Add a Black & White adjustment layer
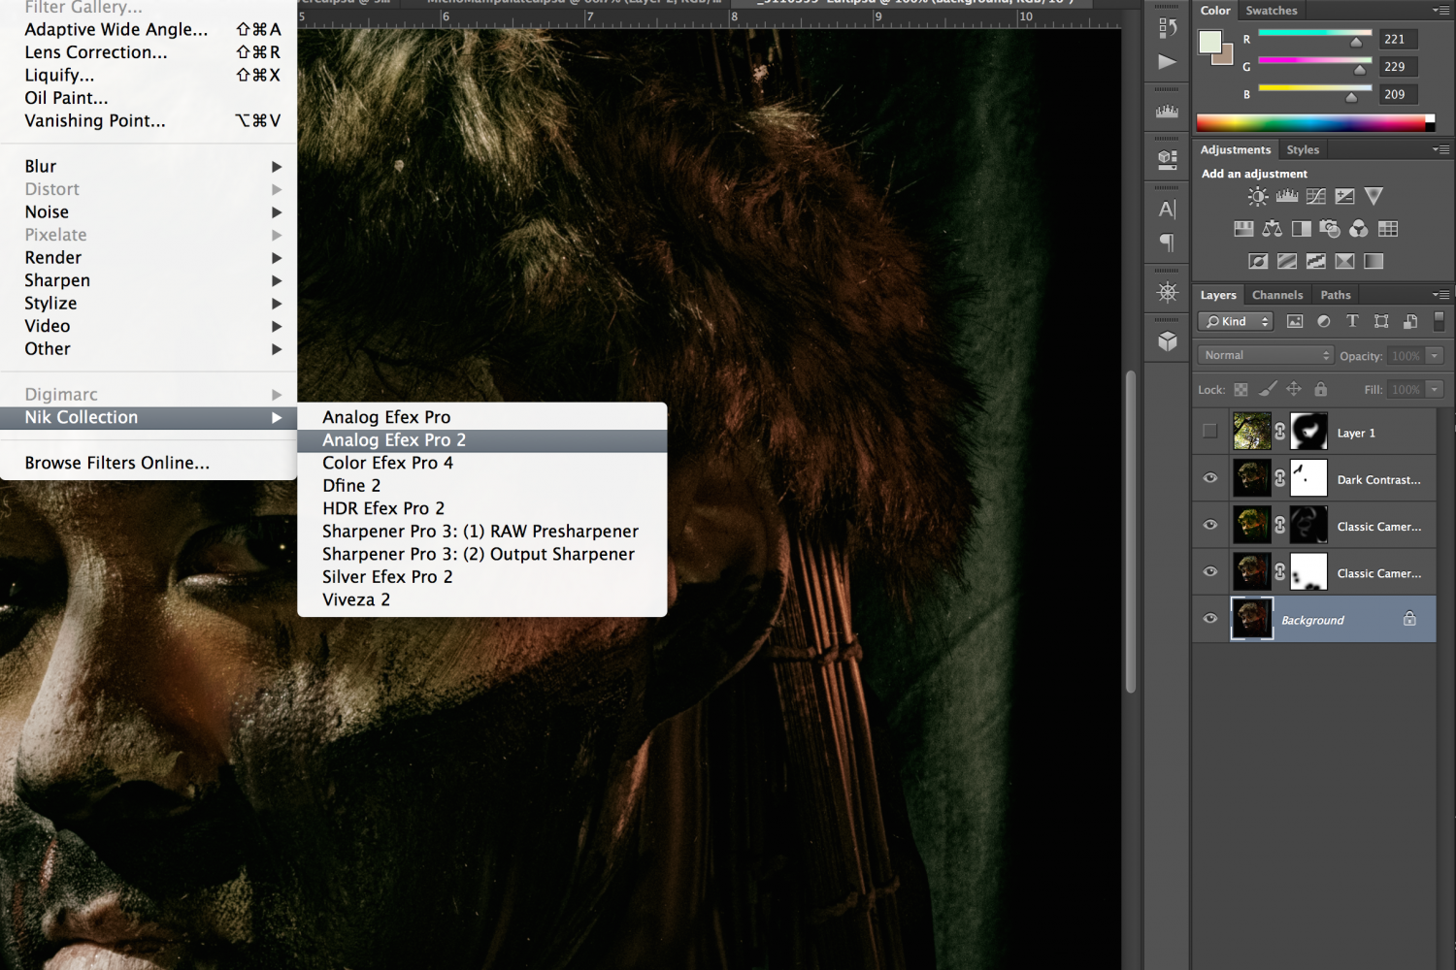The image size is (1456, 970). [x=1302, y=229]
